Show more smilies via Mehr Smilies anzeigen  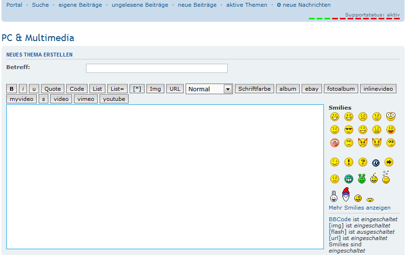click(x=360, y=208)
